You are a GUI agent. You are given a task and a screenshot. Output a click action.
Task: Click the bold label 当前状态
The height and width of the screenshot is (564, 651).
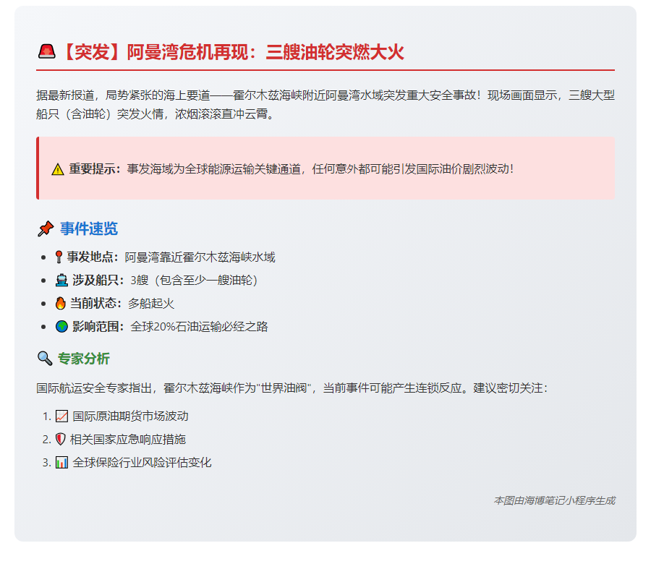point(96,304)
